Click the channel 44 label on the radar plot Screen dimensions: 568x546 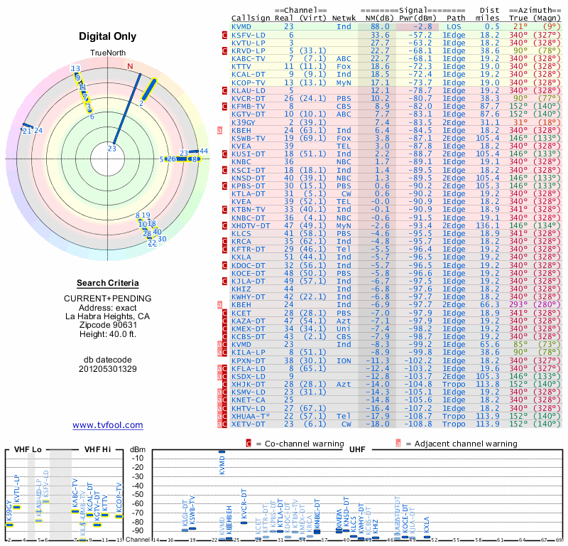point(204,151)
